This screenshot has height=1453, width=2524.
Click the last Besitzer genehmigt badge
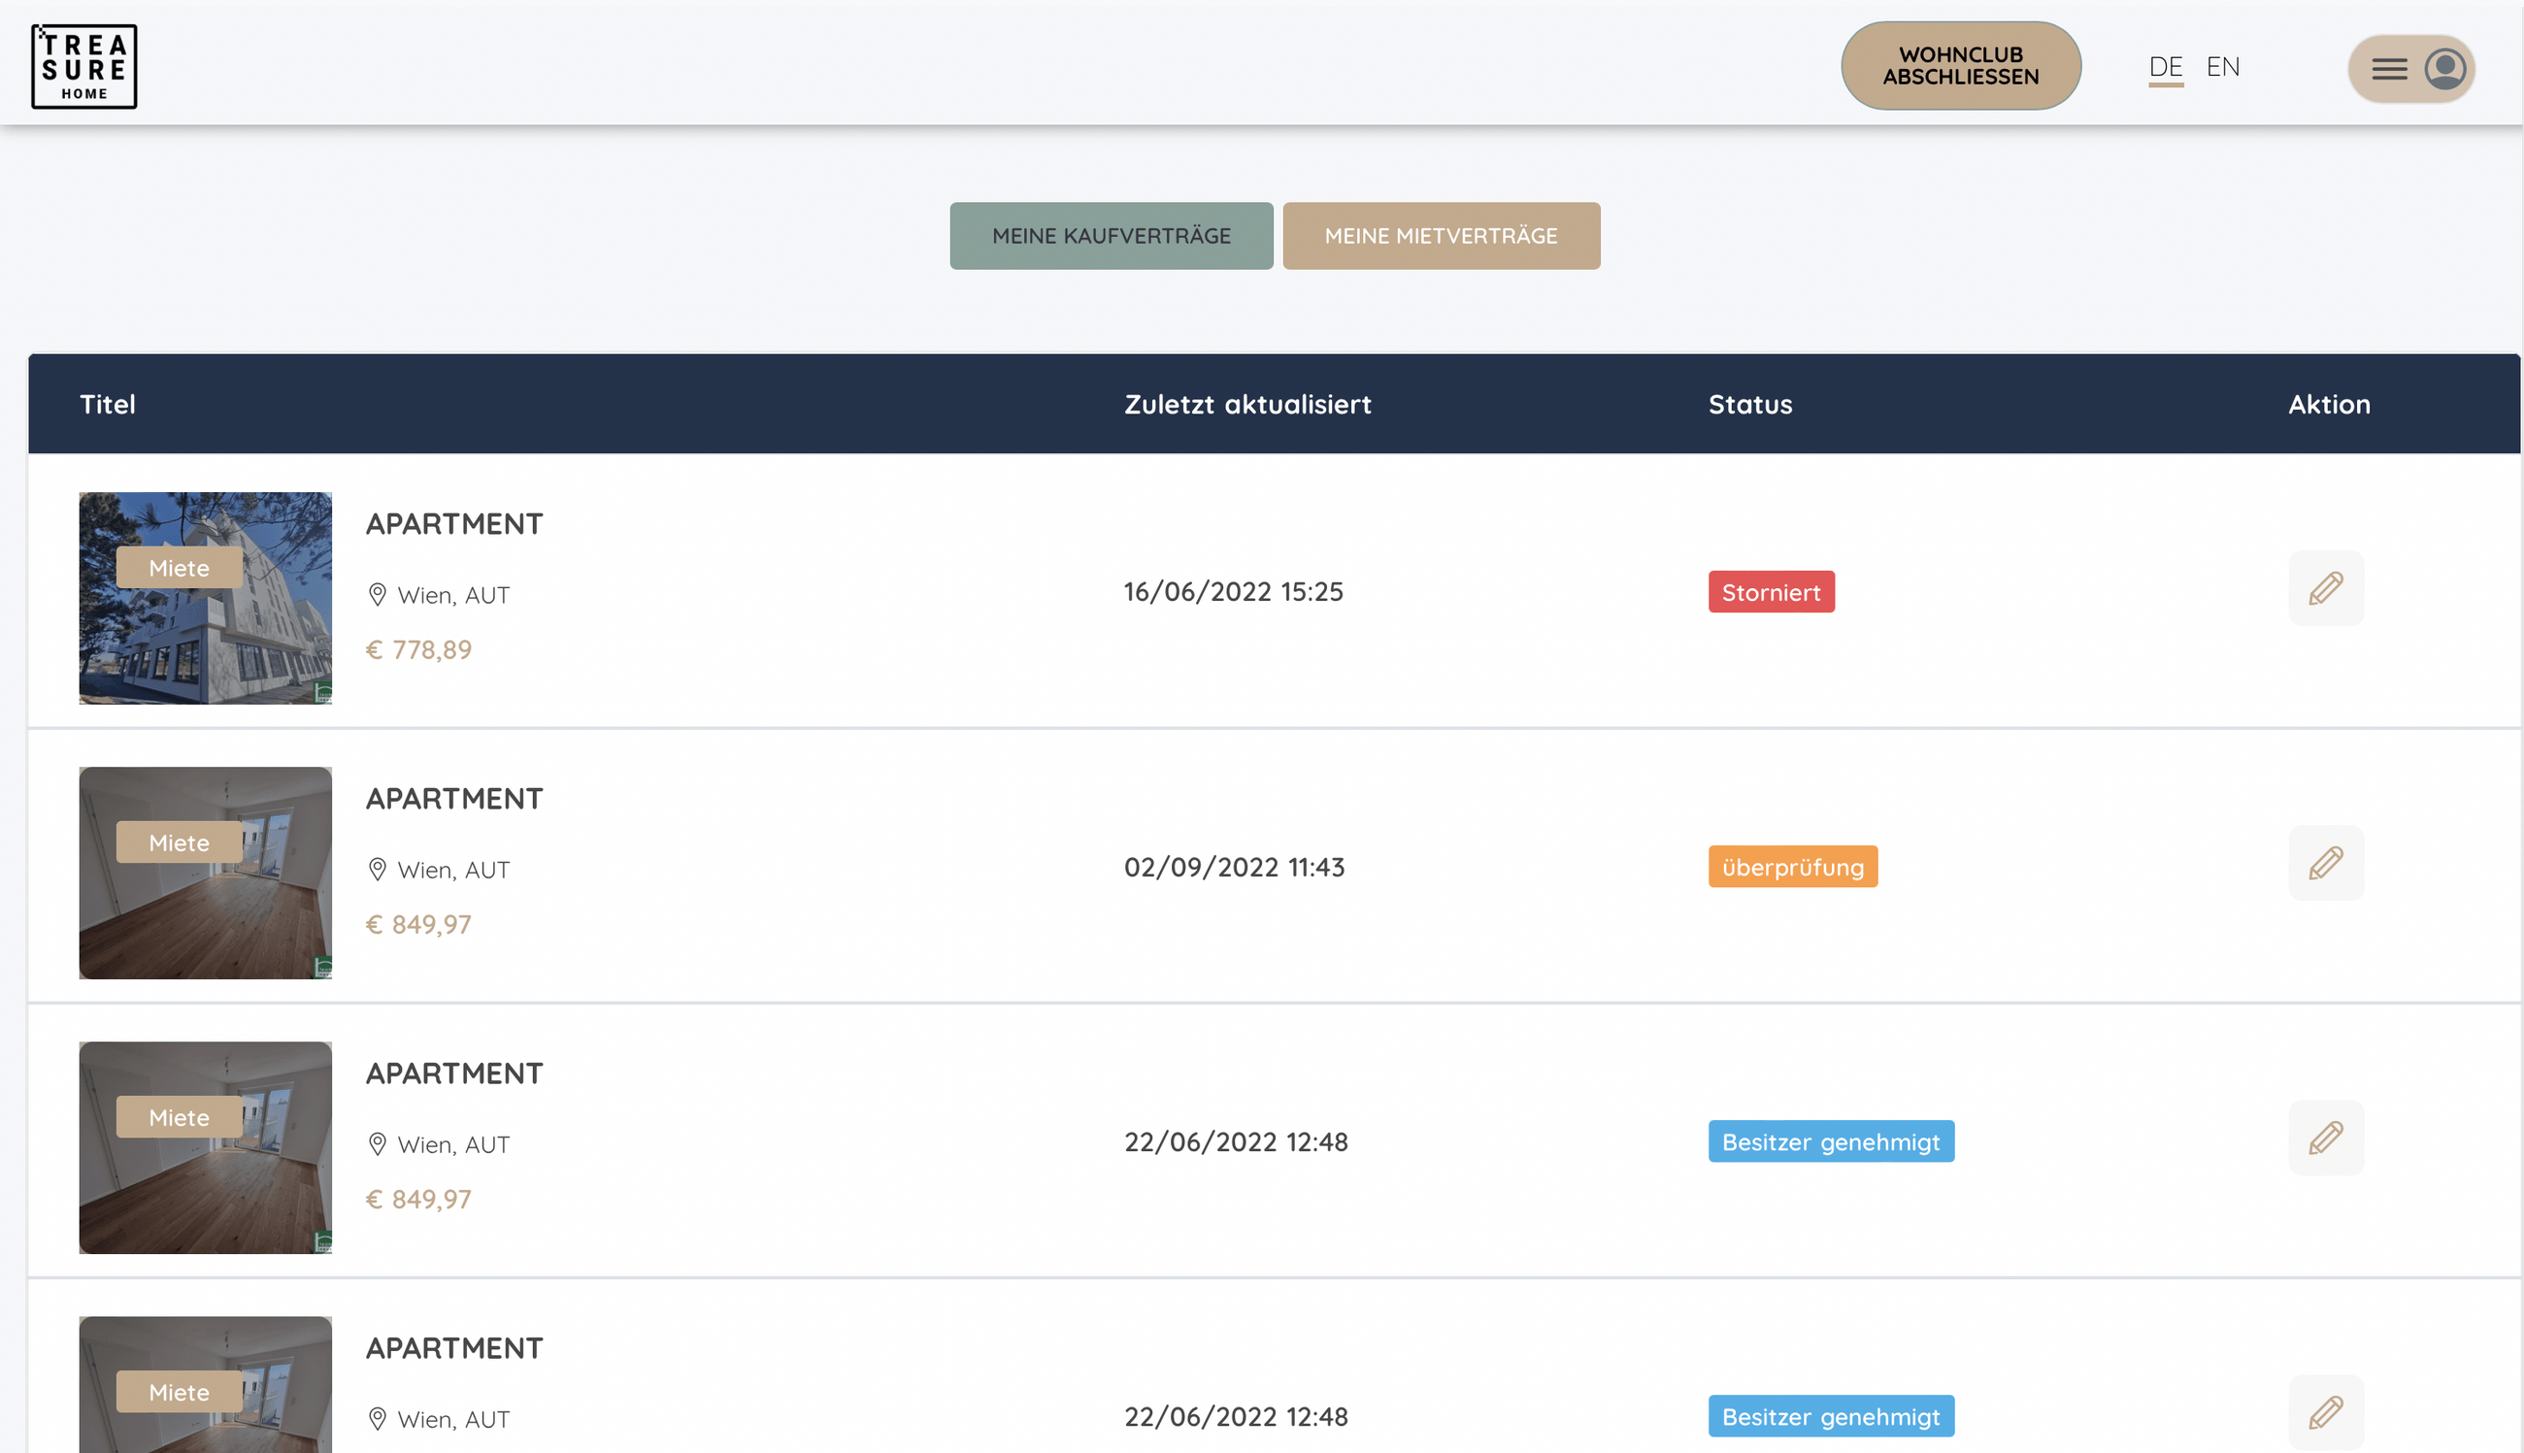point(1830,1416)
